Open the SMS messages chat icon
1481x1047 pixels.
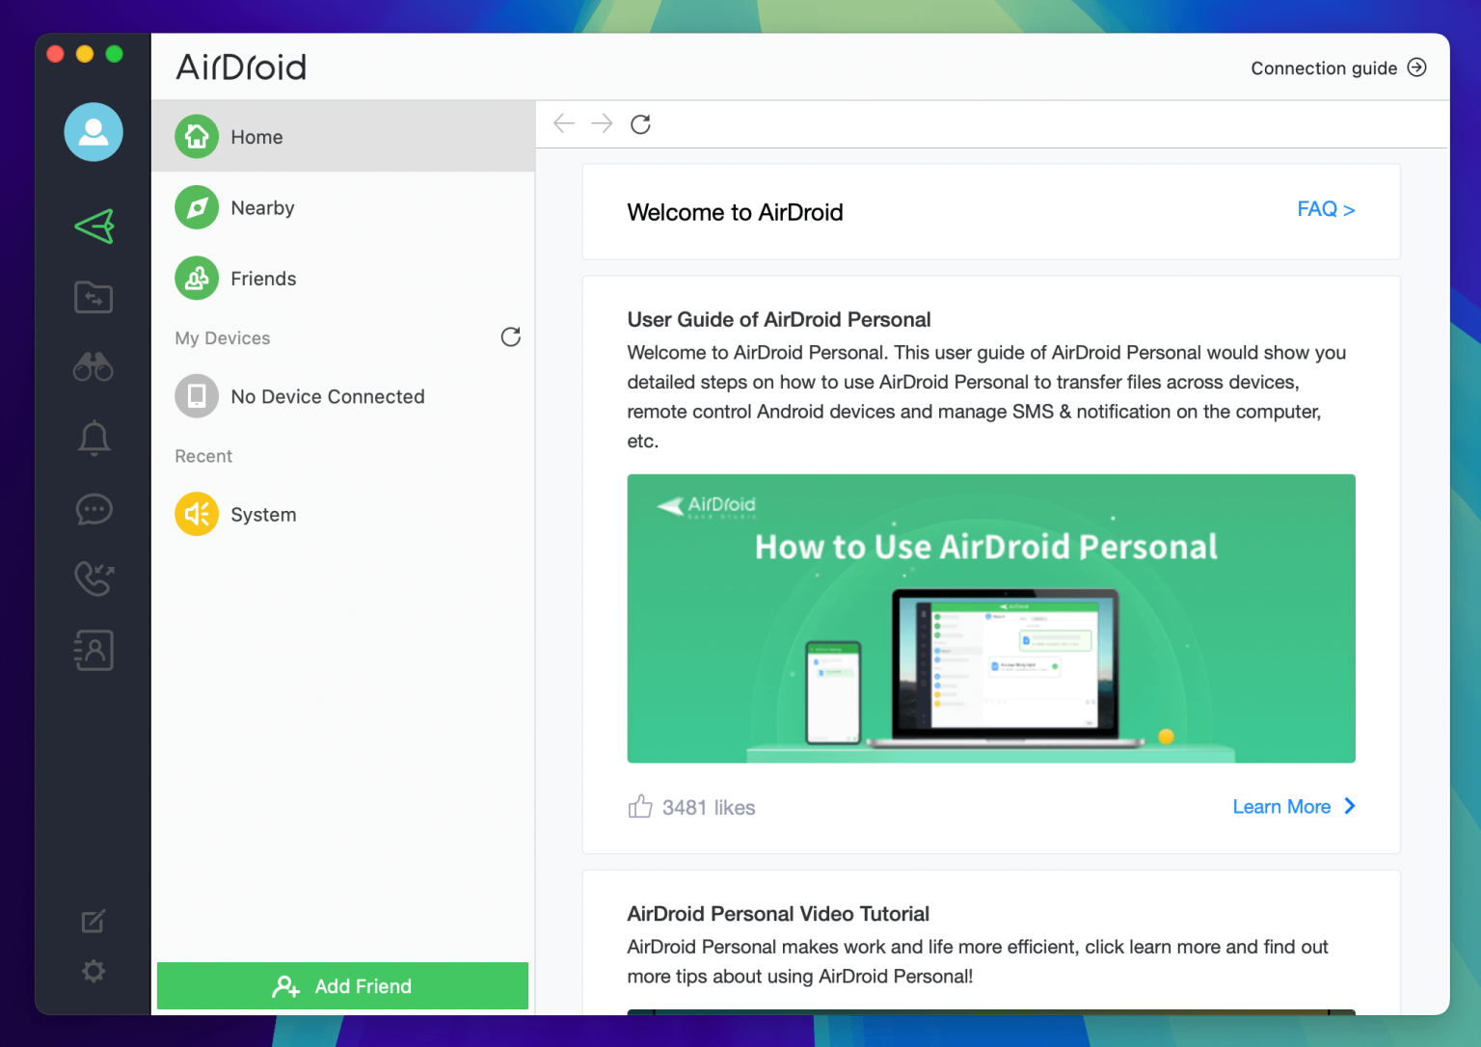click(x=94, y=509)
